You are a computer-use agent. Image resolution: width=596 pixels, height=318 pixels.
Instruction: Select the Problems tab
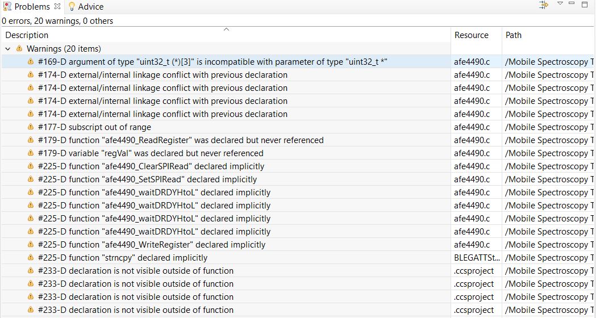click(x=31, y=7)
